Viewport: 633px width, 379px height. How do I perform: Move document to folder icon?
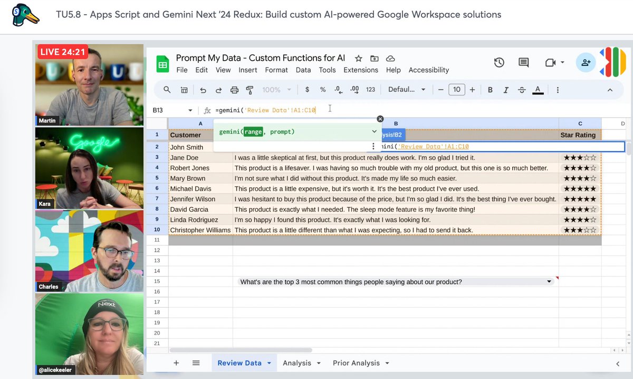[x=374, y=58]
